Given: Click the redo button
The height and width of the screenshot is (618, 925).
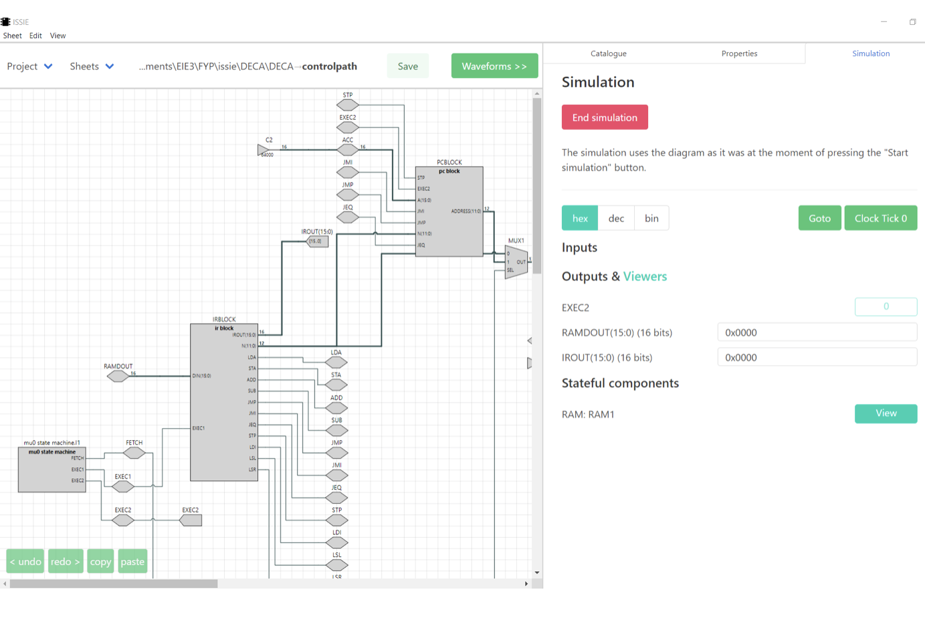Looking at the screenshot, I should pyautogui.click(x=66, y=561).
